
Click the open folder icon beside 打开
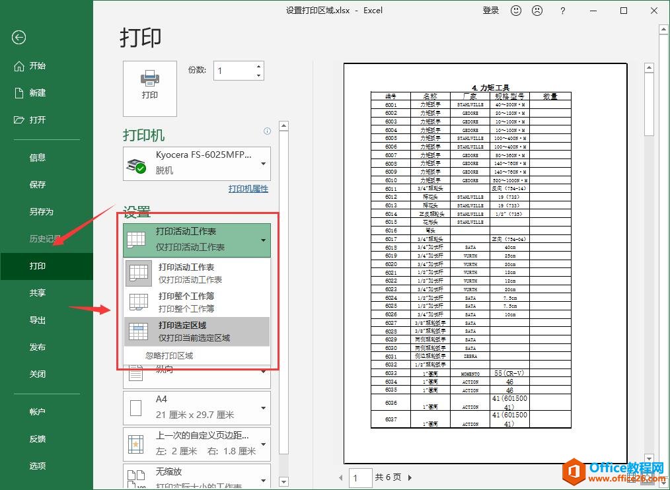click(19, 120)
